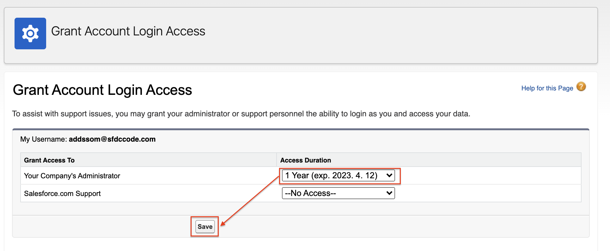Screen dimensions: 610x251
Task: Click the Grant Account Login Access header title
Action: (x=128, y=31)
